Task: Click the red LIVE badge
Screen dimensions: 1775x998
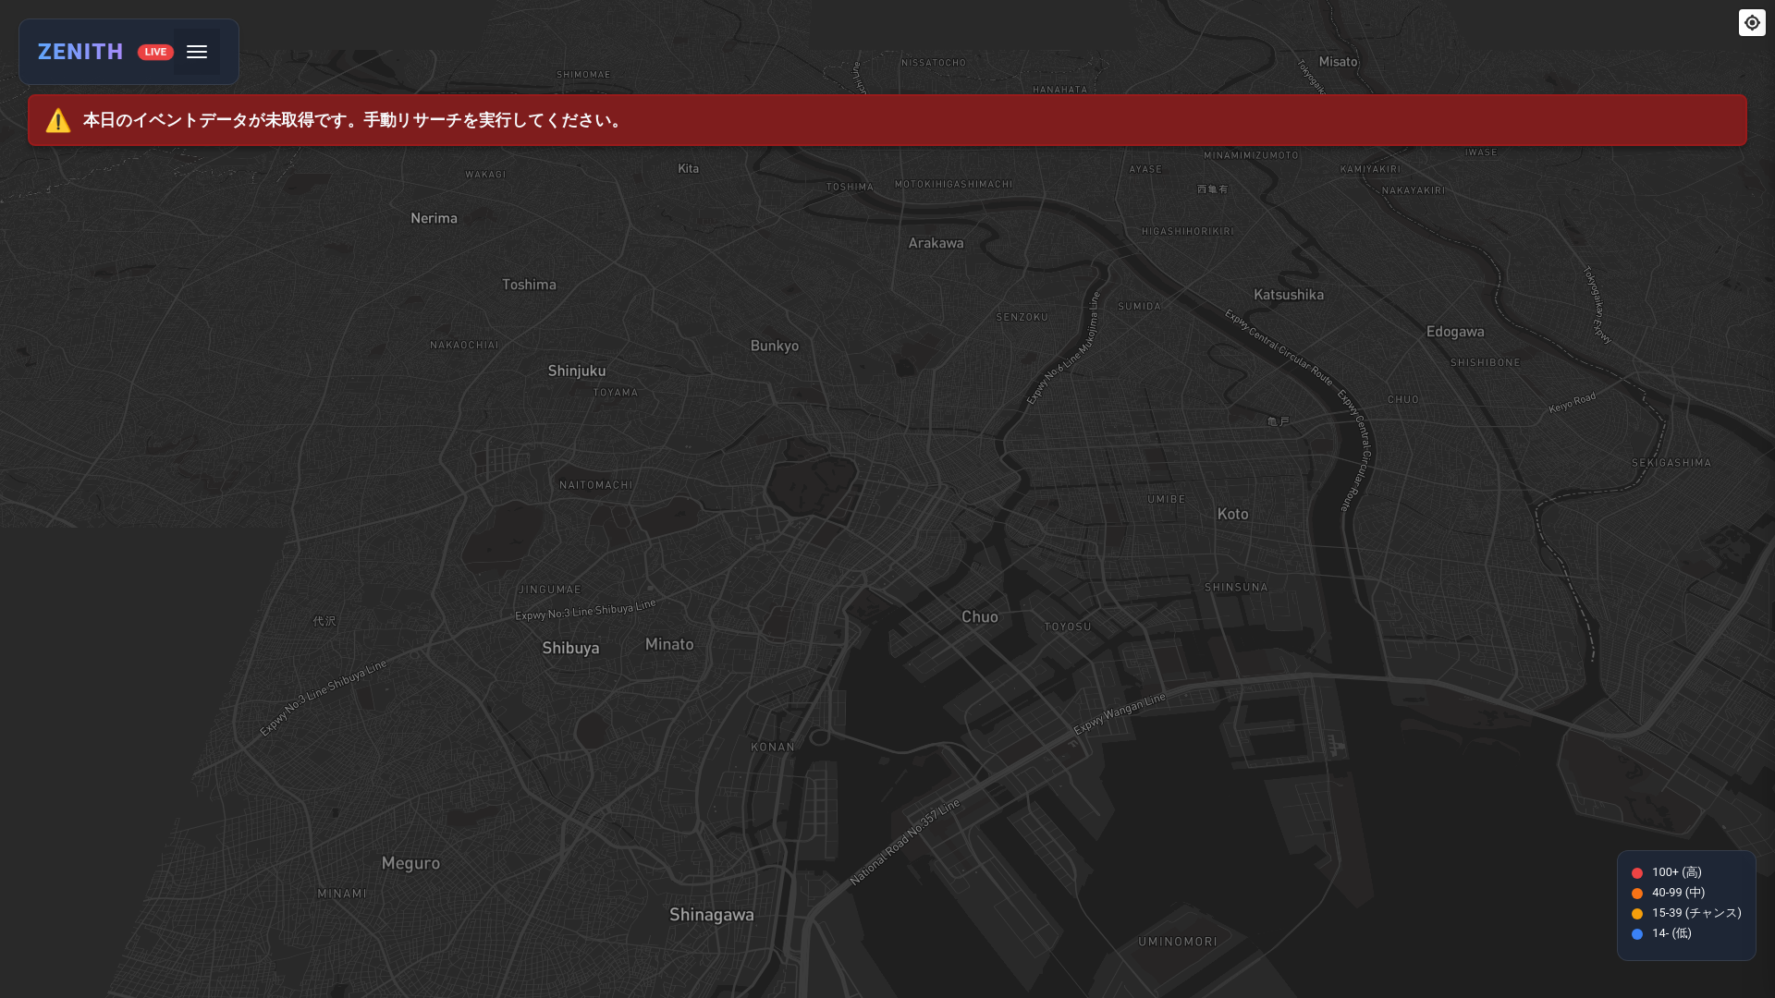Action: 155,52
